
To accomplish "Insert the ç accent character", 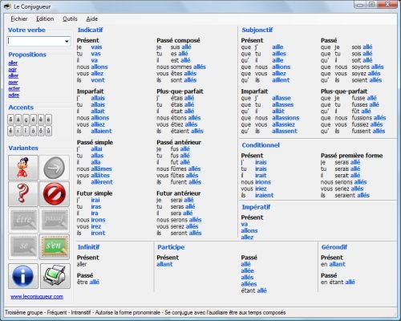I will coord(26,120).
